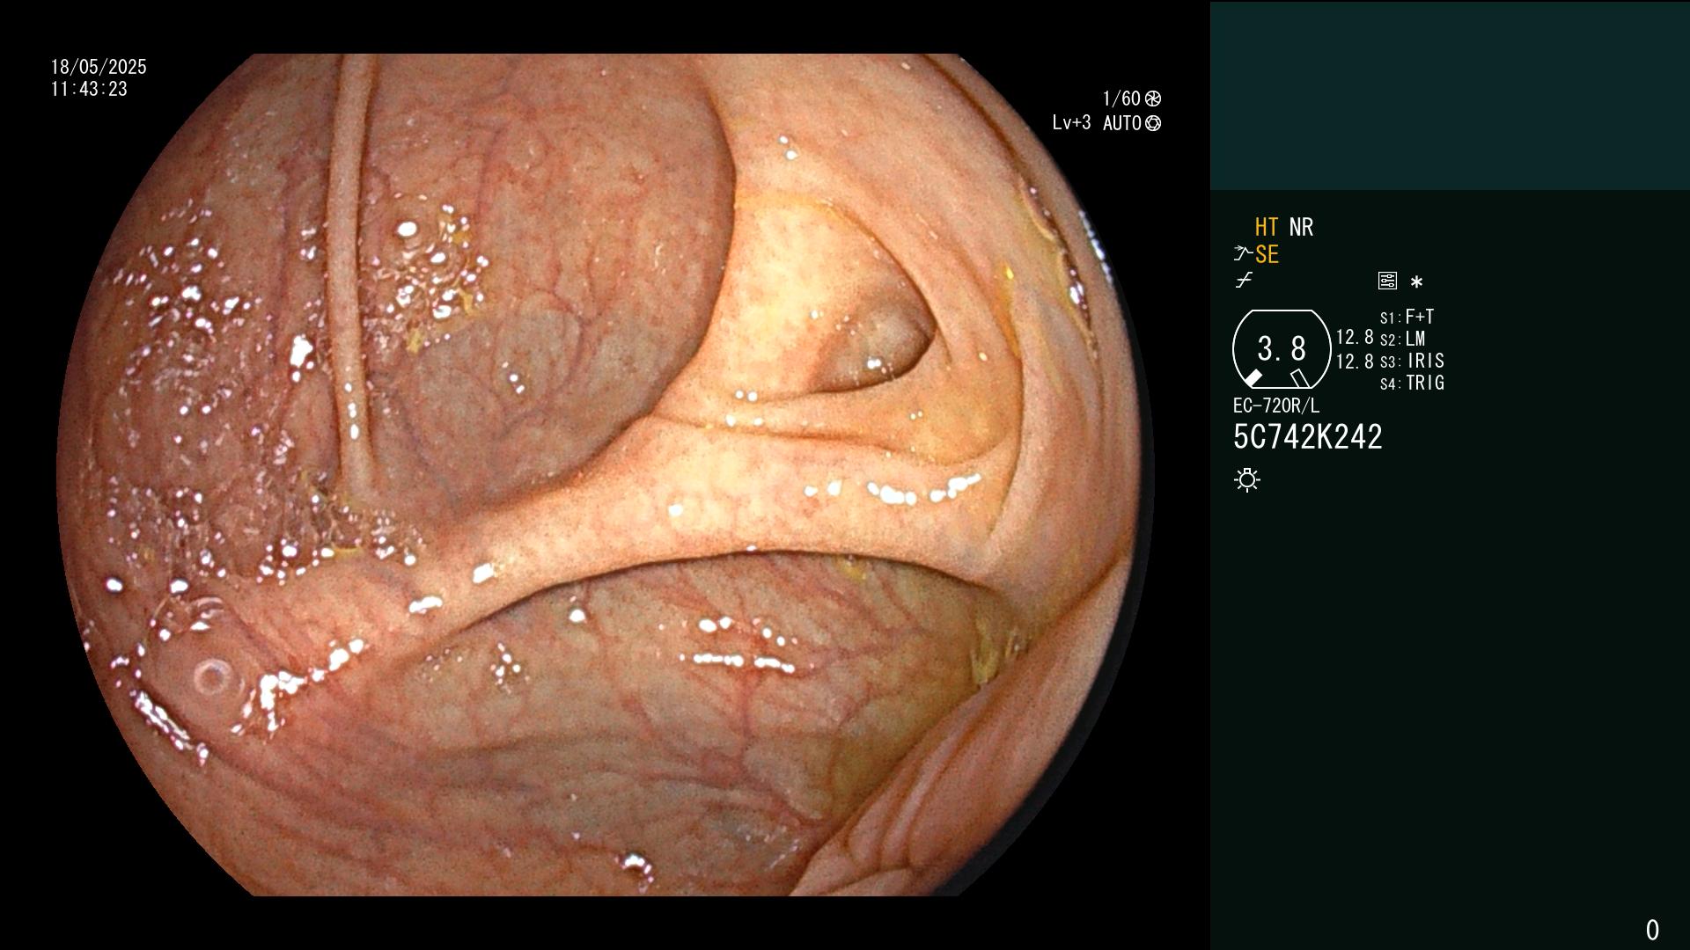Click the S4: TRIG switch assignment
This screenshot has width=1690, height=950.
point(1412,383)
